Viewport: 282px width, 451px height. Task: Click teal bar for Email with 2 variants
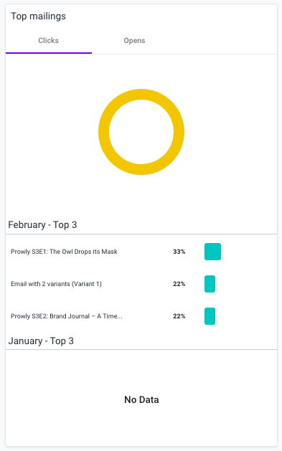tap(210, 284)
